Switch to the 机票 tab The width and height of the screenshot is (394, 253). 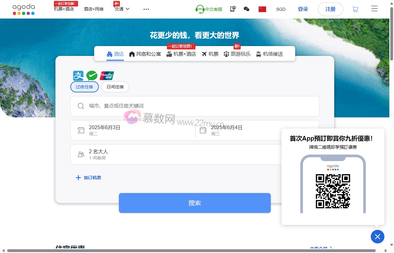point(210,54)
